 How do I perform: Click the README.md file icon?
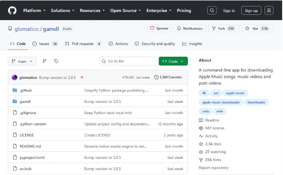[x=15, y=146]
